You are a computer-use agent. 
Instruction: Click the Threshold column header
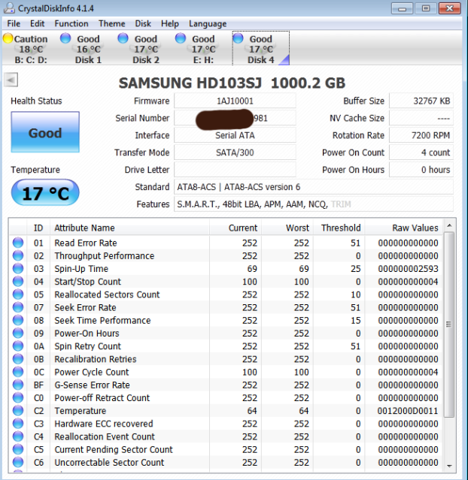(x=339, y=228)
